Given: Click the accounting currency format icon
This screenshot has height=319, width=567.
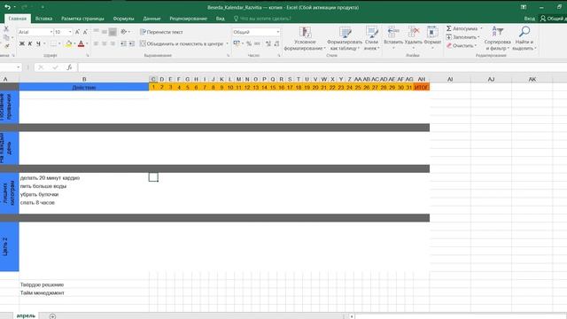Looking at the screenshot, I should (x=237, y=43).
